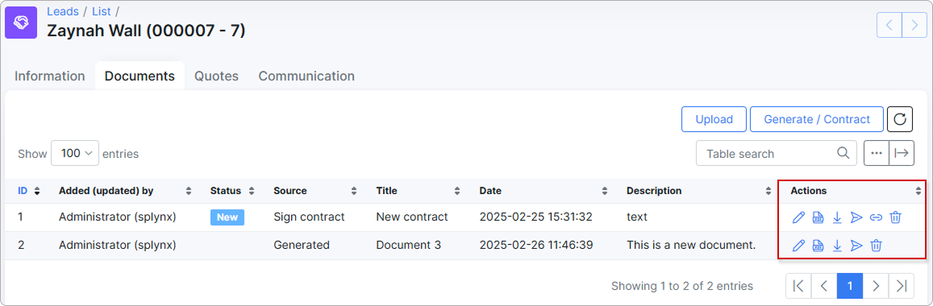Click the Upload button
This screenshot has width=933, height=306.
(x=714, y=119)
